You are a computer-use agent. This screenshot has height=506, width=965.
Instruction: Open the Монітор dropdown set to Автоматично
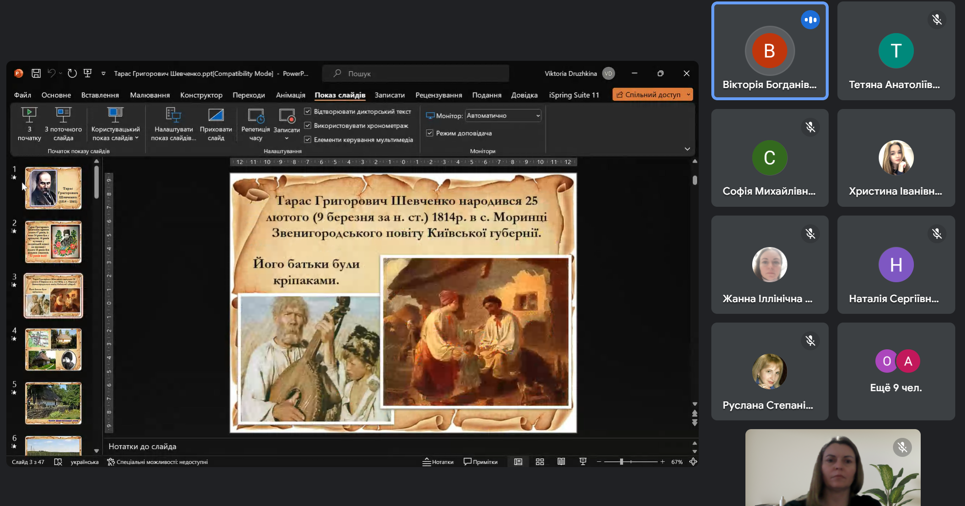click(503, 115)
